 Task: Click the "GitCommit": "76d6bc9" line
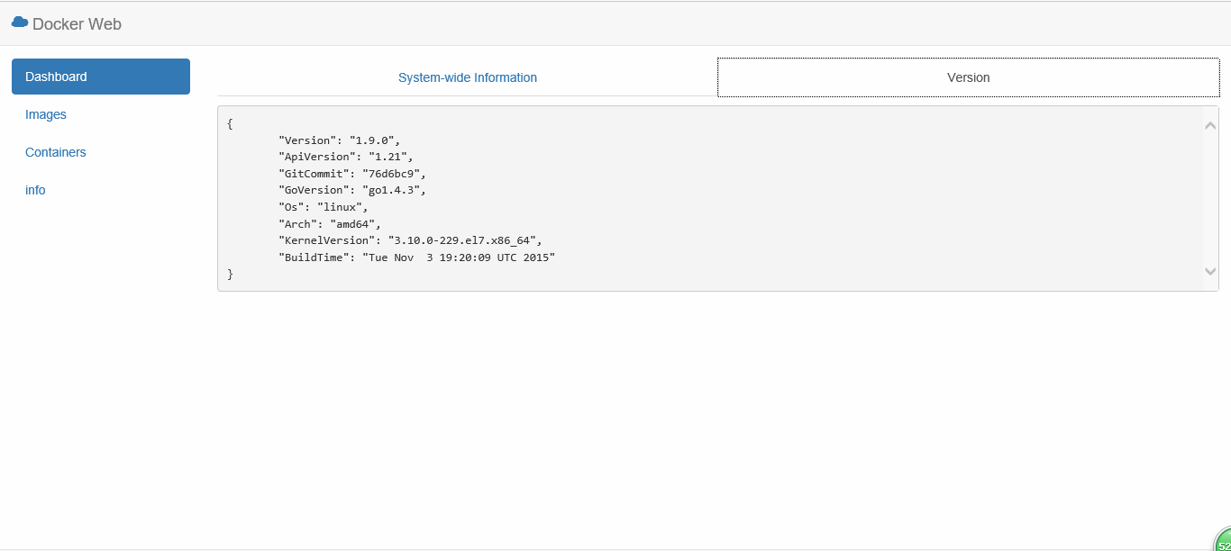(352, 174)
